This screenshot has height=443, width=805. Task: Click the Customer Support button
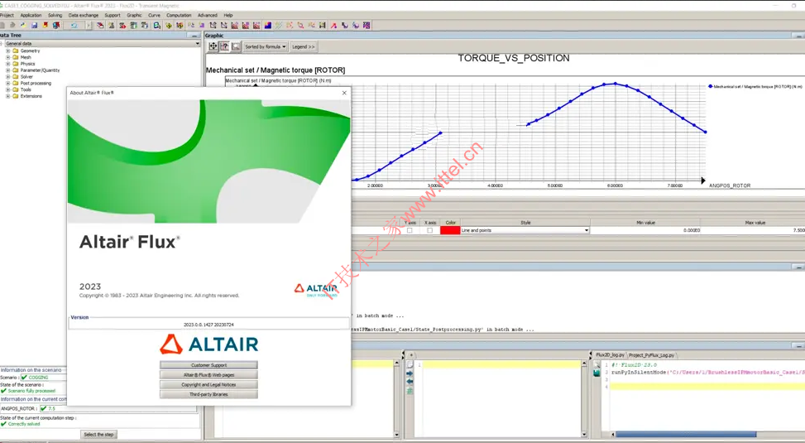click(x=208, y=365)
